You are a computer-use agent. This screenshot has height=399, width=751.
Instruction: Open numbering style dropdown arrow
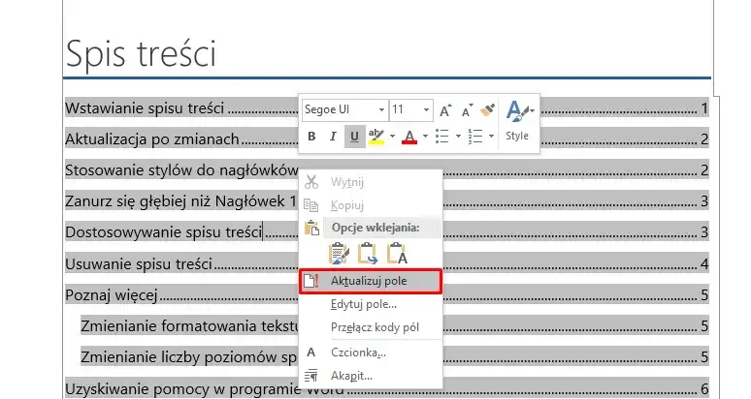[x=491, y=137]
